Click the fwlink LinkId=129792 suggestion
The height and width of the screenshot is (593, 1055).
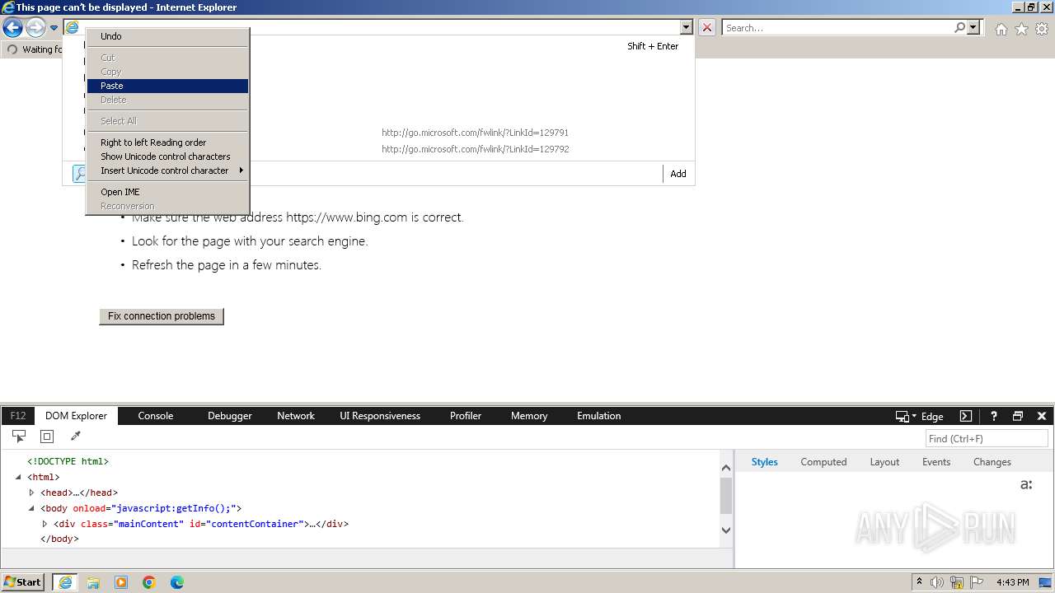point(475,149)
